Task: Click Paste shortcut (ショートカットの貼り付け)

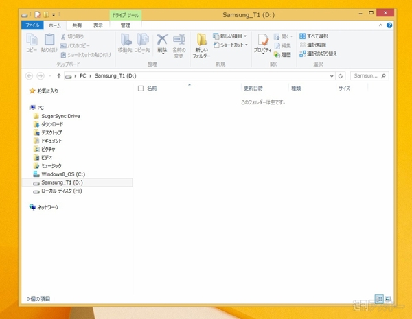Action: click(x=86, y=55)
